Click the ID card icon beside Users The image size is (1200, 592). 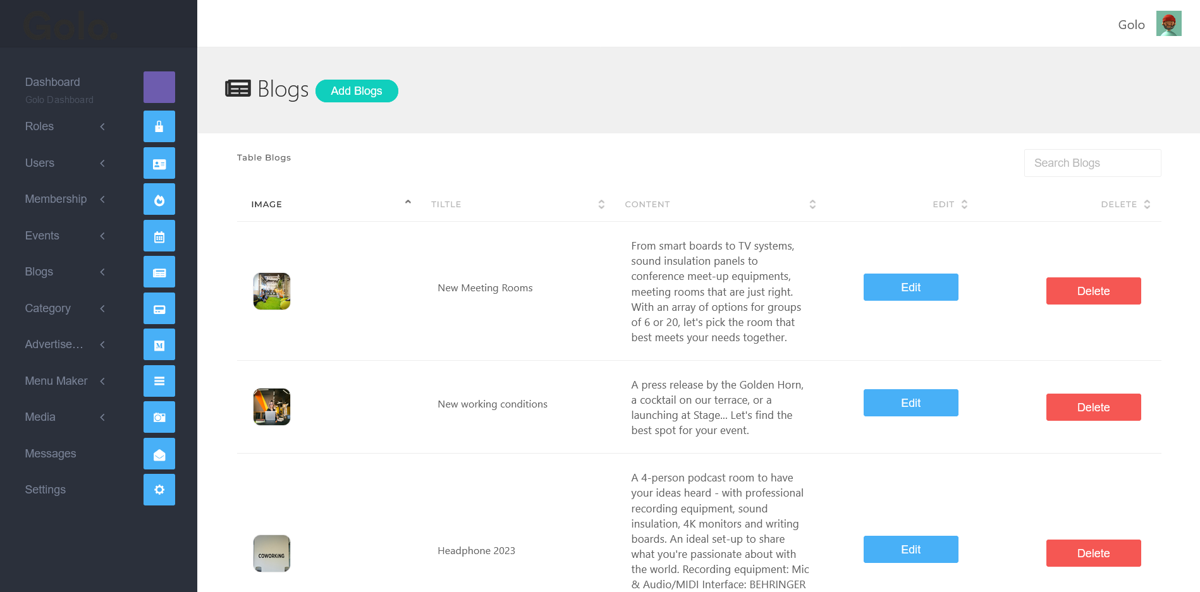[x=159, y=163]
